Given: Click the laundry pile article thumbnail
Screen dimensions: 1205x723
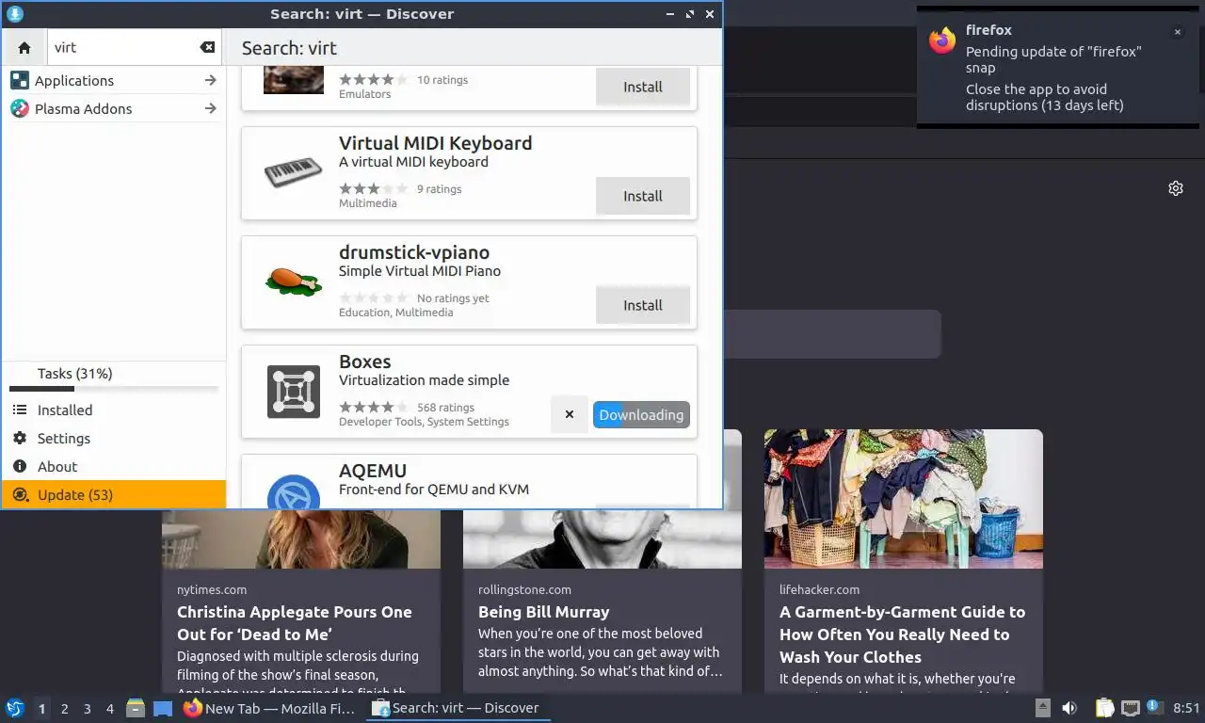Looking at the screenshot, I should 904,499.
